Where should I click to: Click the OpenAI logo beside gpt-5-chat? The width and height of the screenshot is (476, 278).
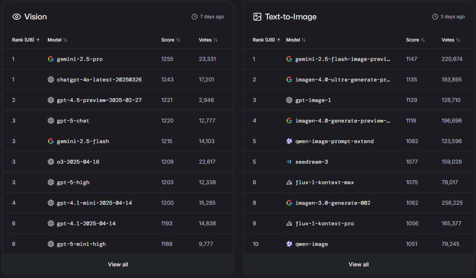50,121
